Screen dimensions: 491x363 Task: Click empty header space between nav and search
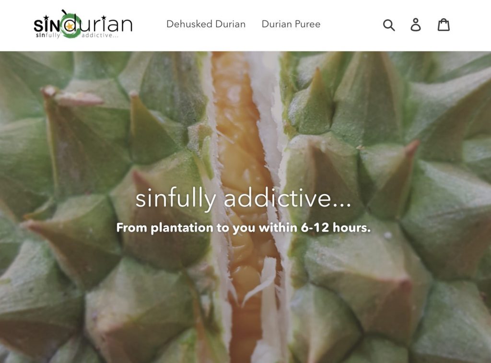point(351,24)
